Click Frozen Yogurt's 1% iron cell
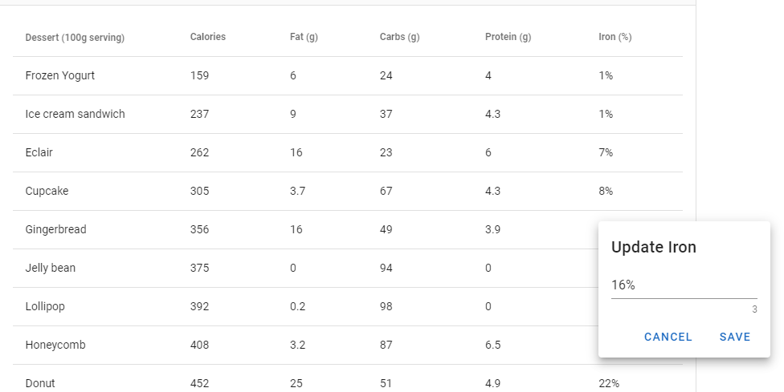Screen dimensions: 784x392 (606, 75)
